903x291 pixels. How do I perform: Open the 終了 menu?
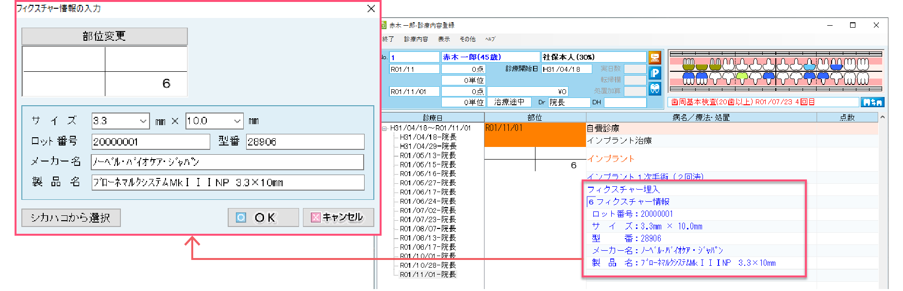point(388,39)
